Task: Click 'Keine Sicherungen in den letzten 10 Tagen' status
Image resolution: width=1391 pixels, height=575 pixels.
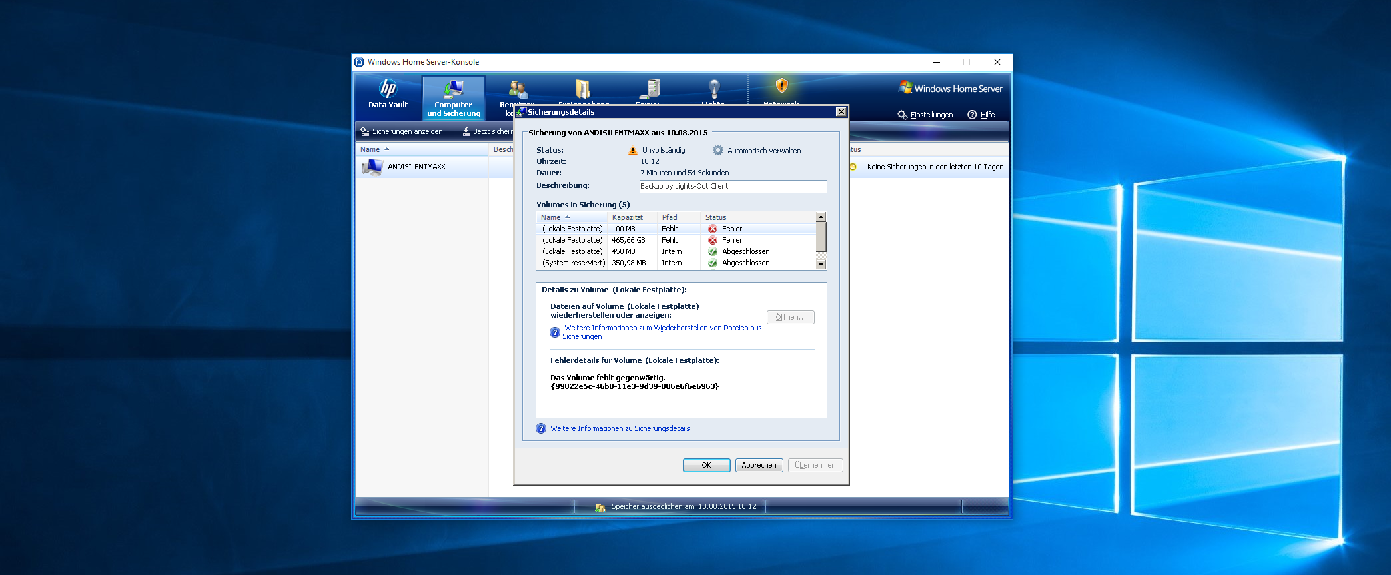Action: [x=935, y=167]
